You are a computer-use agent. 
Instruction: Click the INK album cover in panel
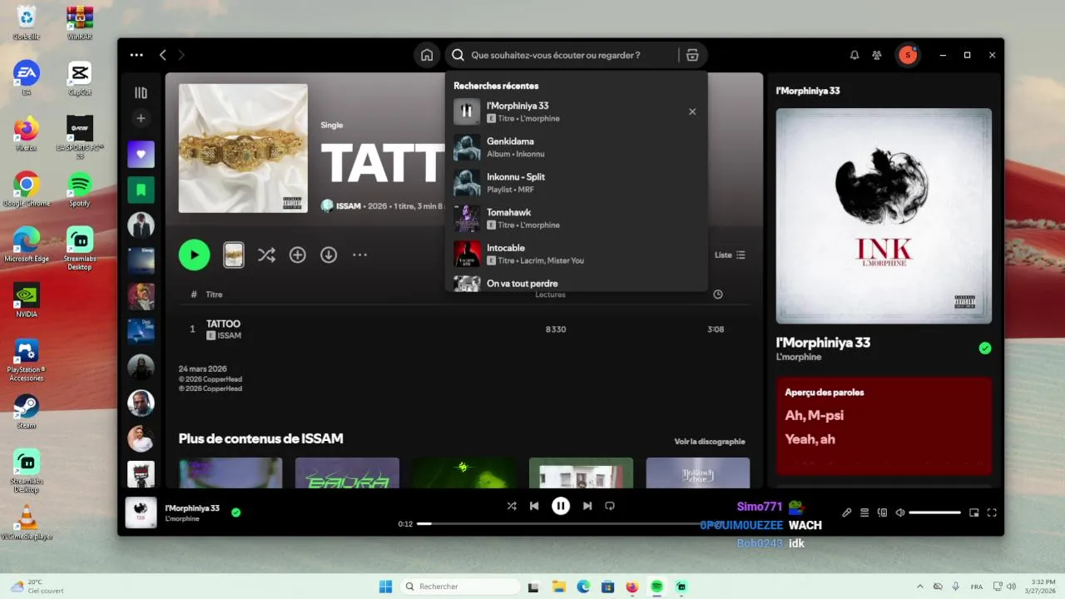pyautogui.click(x=884, y=215)
